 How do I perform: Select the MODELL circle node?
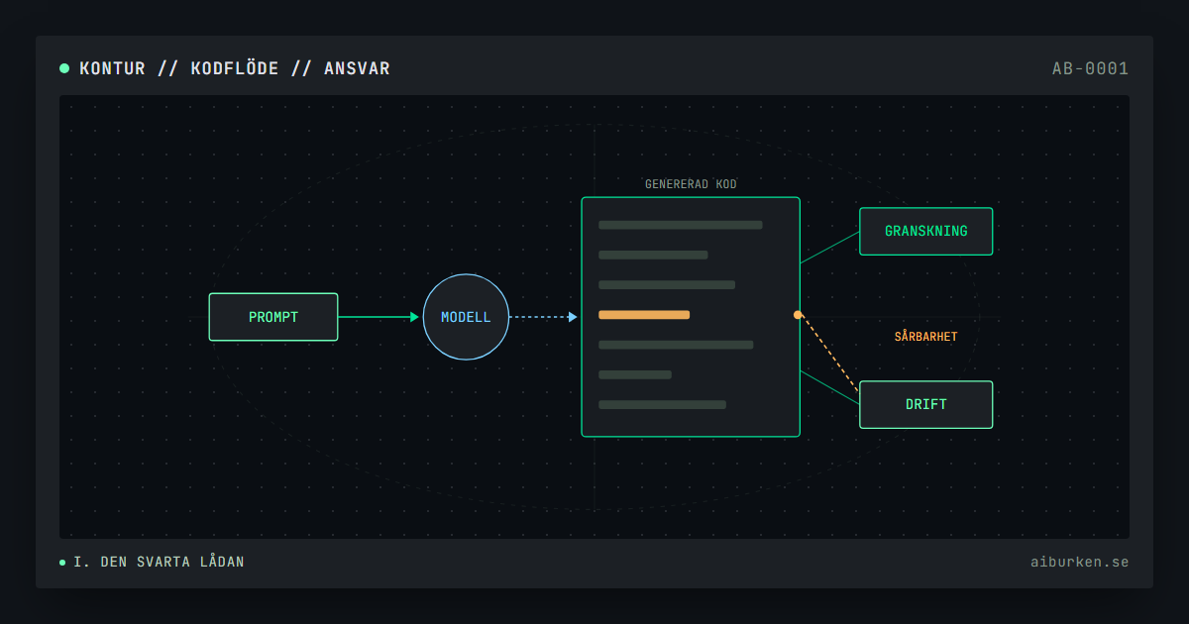pyautogui.click(x=466, y=317)
